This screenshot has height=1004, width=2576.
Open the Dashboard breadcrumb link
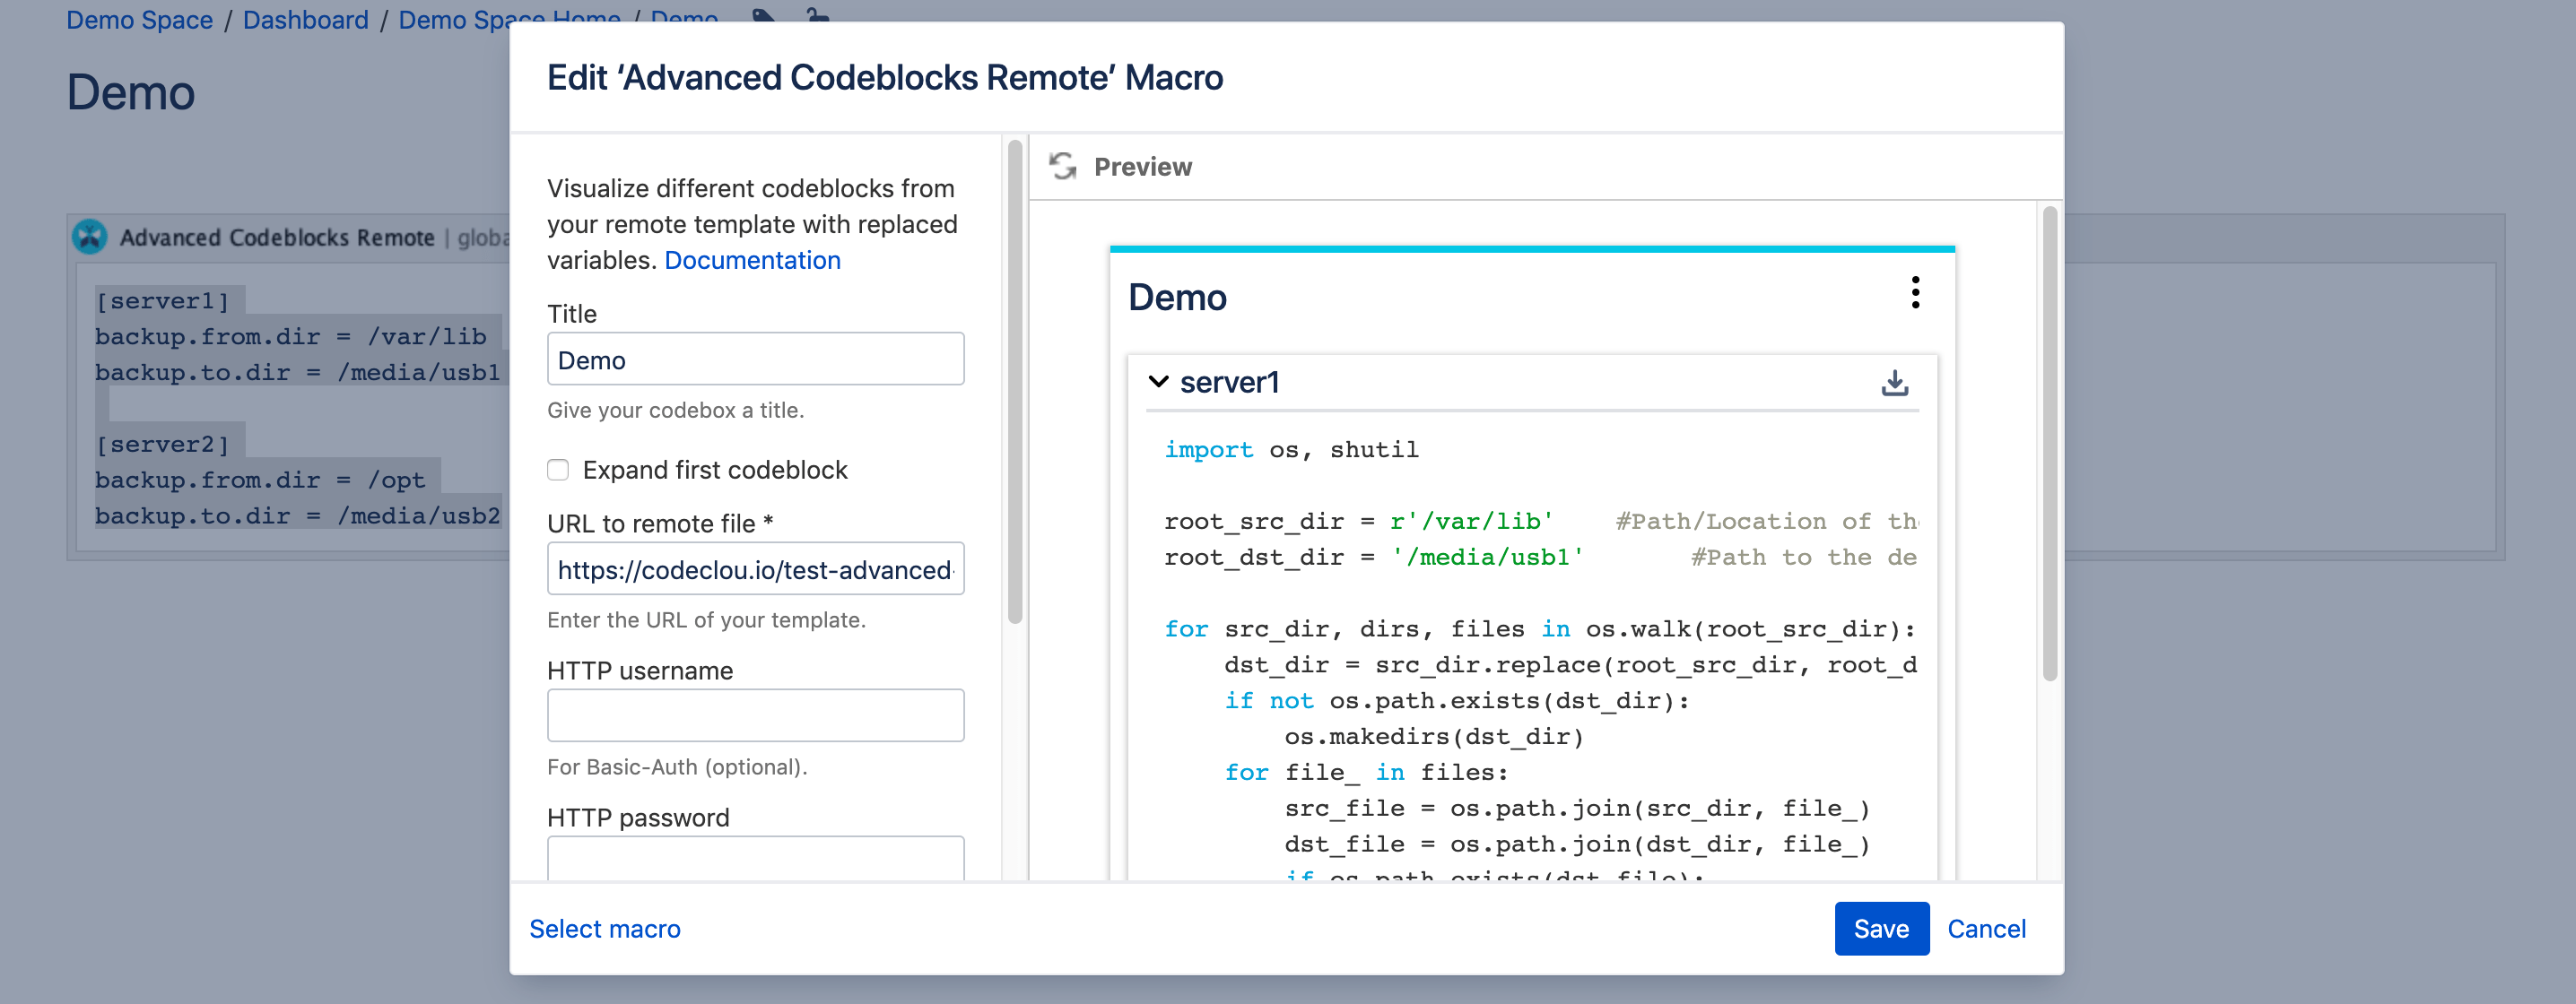[306, 19]
